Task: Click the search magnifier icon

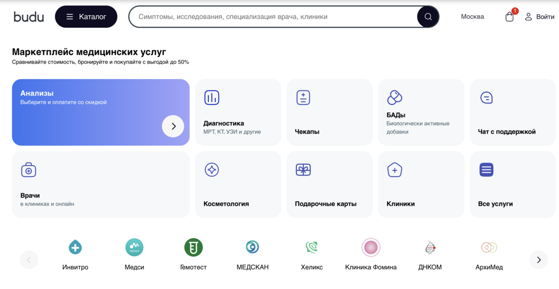Action: (x=428, y=17)
